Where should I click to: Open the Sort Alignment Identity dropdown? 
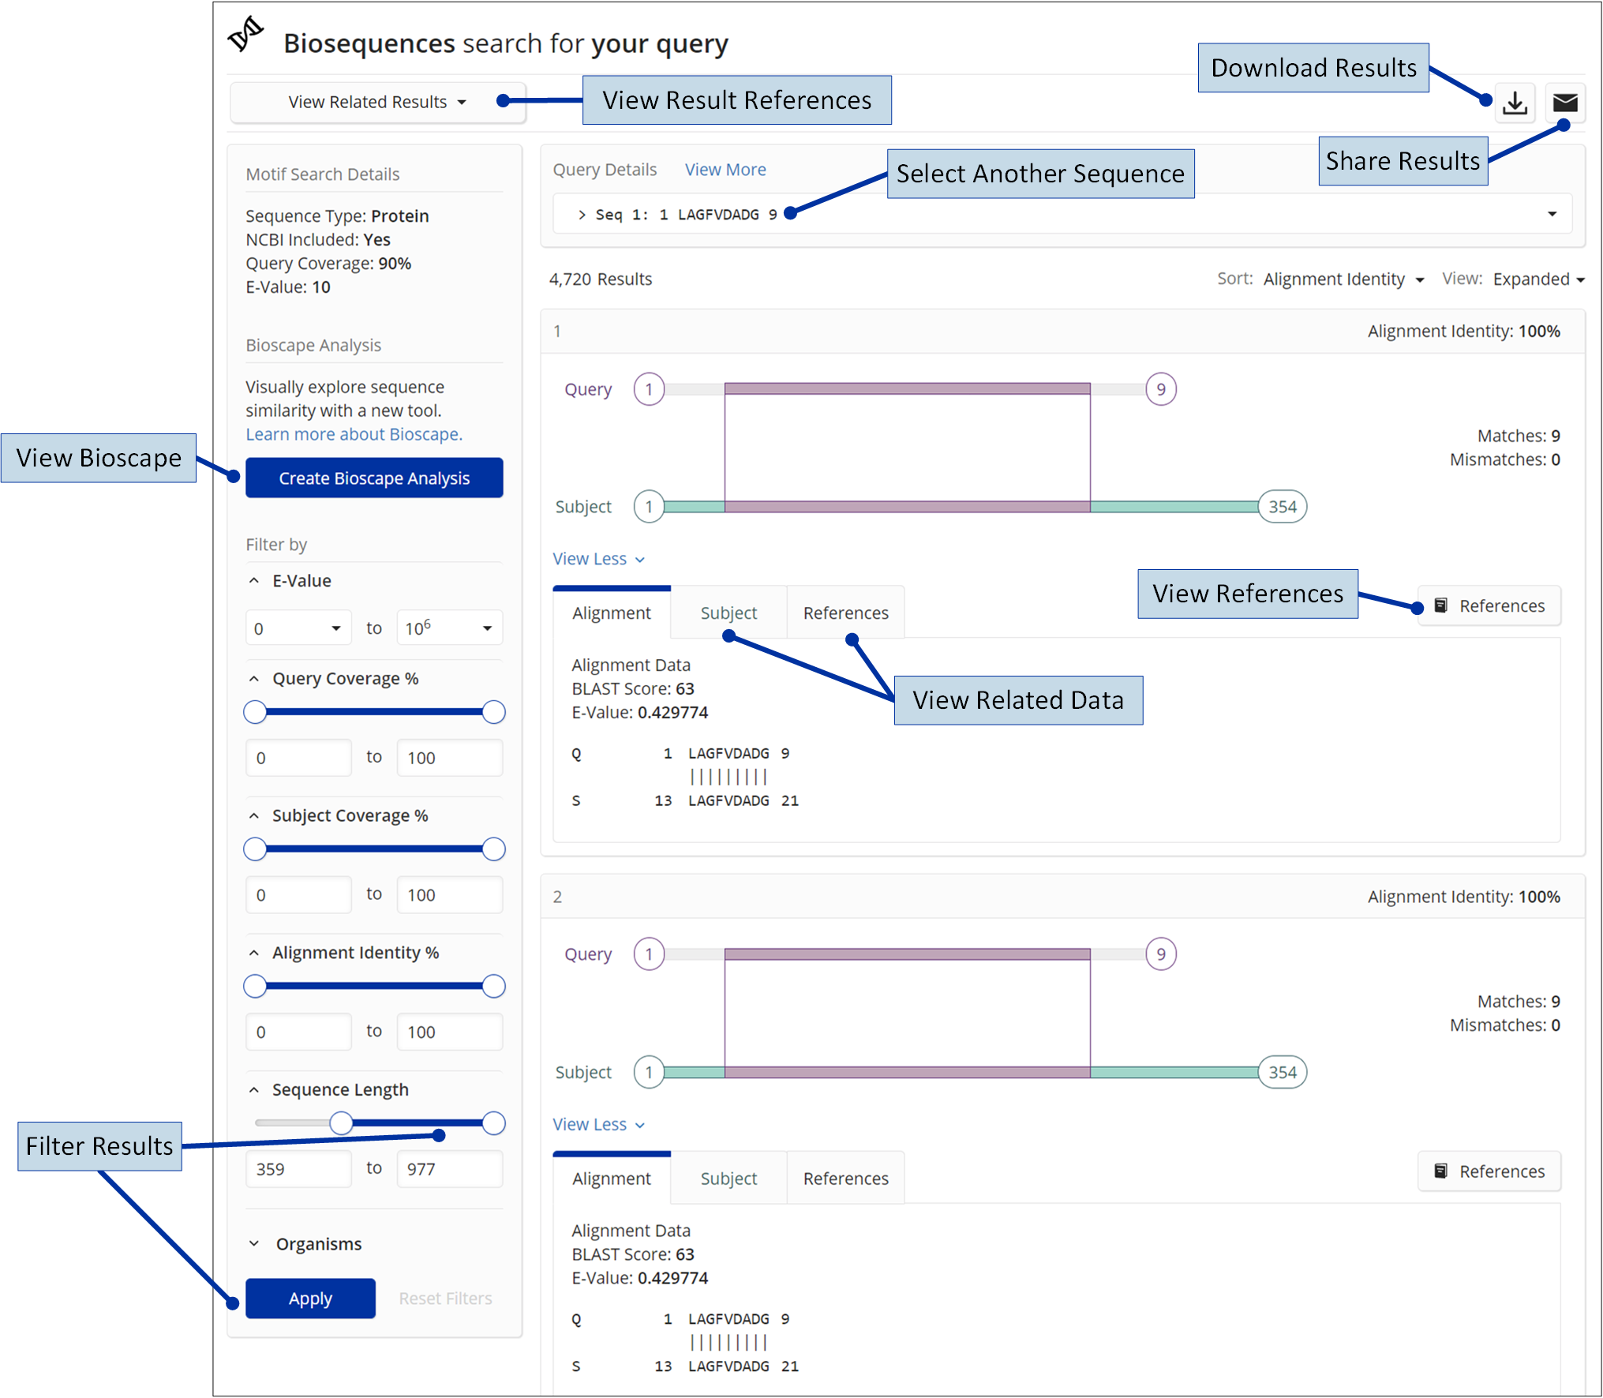(1343, 279)
